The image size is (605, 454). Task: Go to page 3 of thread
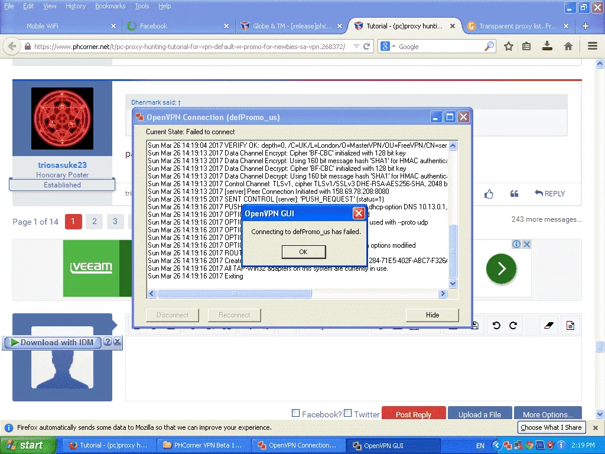[x=115, y=222]
